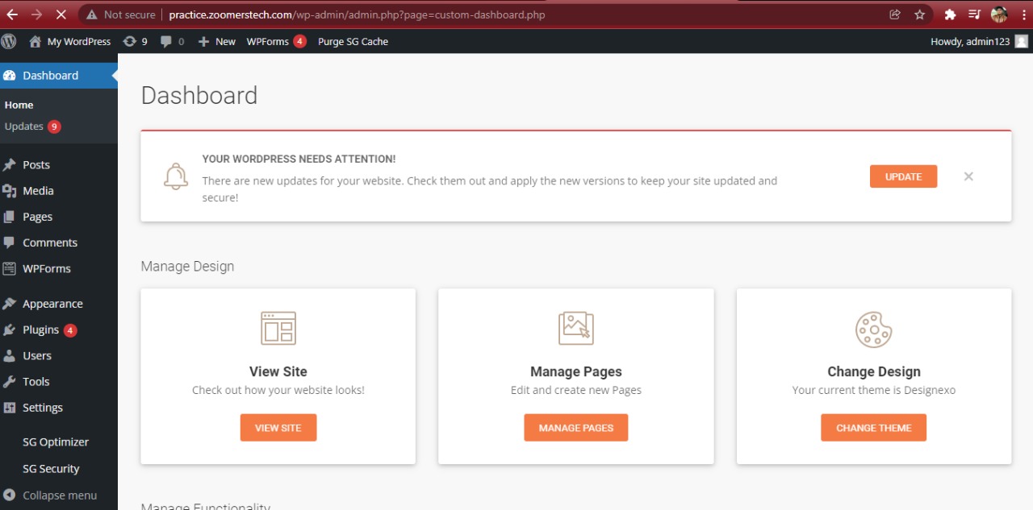The height and width of the screenshot is (510, 1033).
Task: Click the Collapse menu arrow icon
Action: [10, 495]
